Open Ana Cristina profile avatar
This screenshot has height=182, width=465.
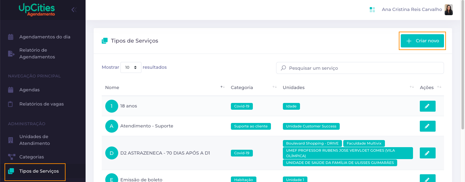[x=449, y=10]
